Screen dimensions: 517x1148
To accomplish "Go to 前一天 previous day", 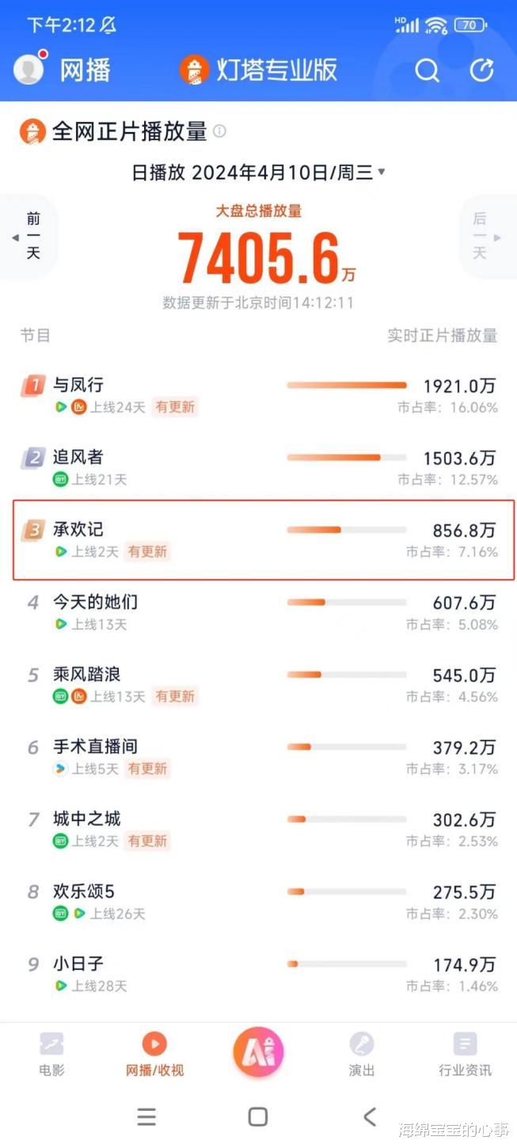I will coord(28,236).
